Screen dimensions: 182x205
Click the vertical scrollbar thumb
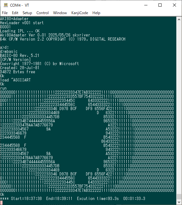[x=179, y=197]
